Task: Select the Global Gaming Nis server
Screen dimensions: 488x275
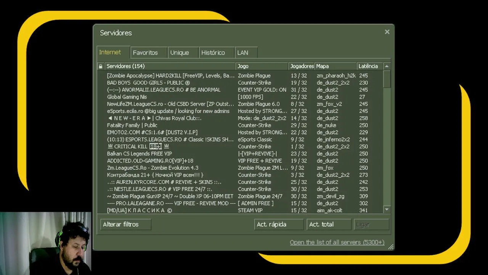Action: coord(240,97)
